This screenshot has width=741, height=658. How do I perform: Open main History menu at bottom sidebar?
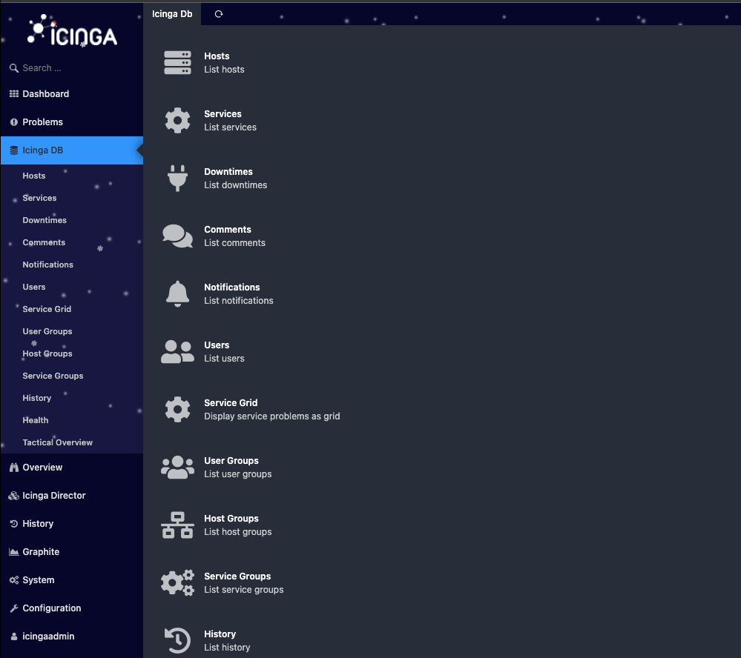coord(38,523)
